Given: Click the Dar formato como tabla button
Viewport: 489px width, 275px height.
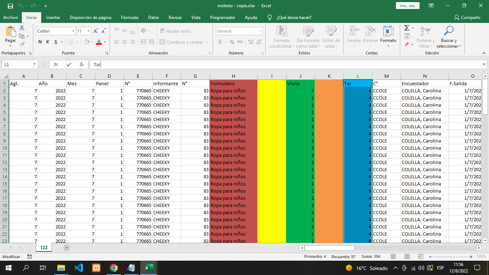Looking at the screenshot, I should [308, 37].
